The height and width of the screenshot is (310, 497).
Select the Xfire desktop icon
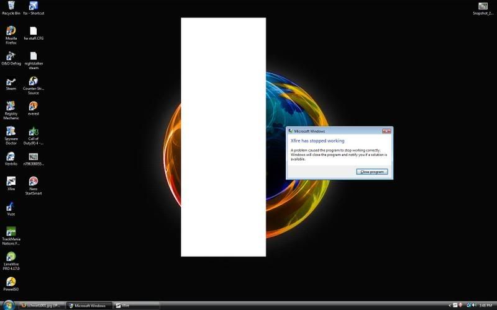tap(11, 184)
